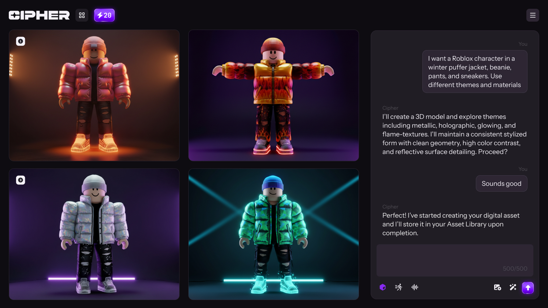Screen dimensions: 548x308
Task: Click the 'Sounds good' message bubble
Action: (x=501, y=184)
